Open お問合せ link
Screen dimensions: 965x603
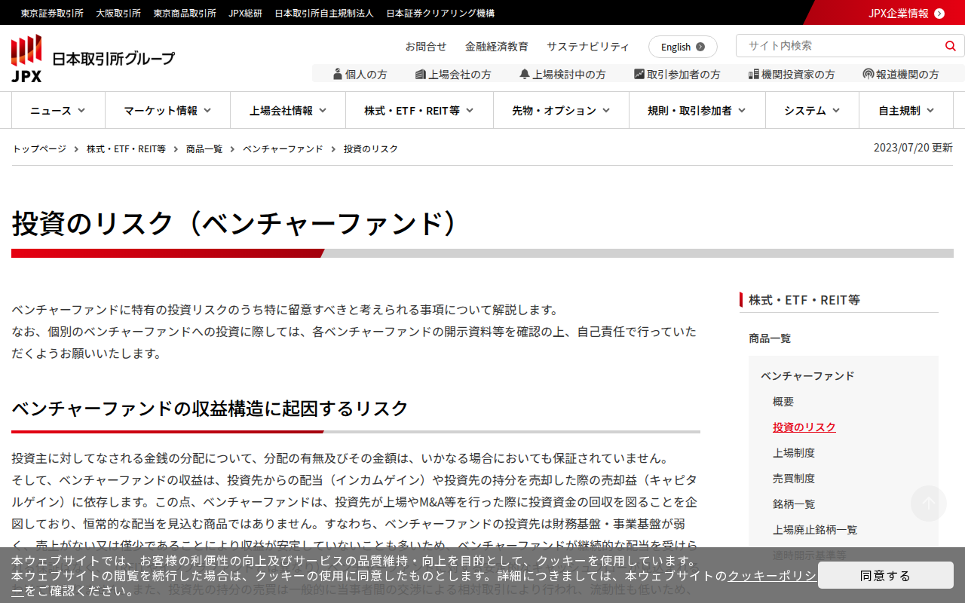pyautogui.click(x=426, y=47)
